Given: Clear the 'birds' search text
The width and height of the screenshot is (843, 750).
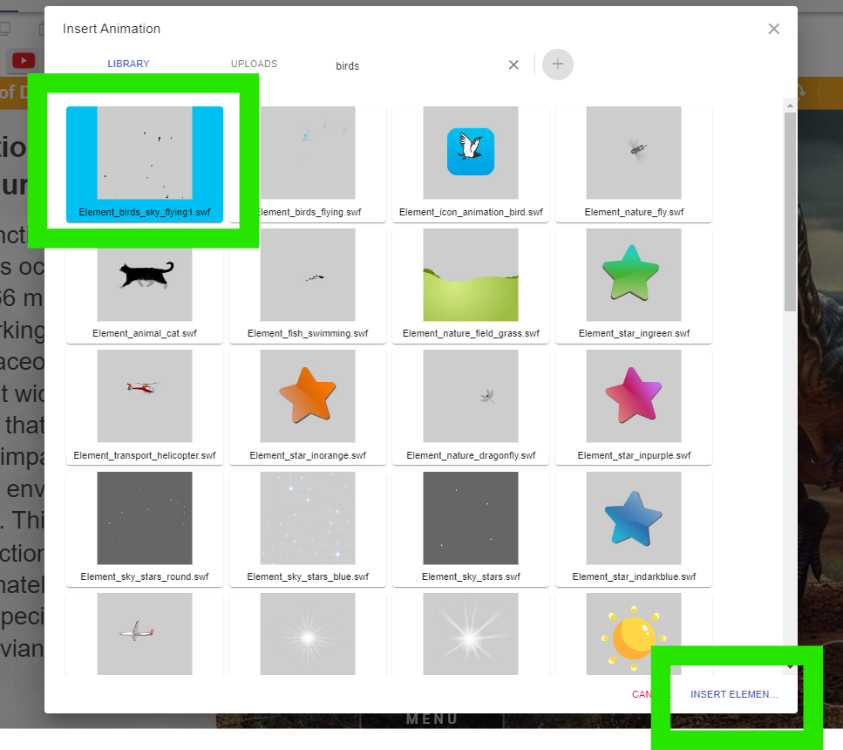Looking at the screenshot, I should coord(513,65).
